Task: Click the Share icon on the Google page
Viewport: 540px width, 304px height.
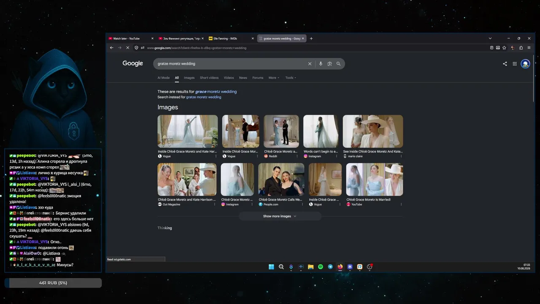Action: 505,64
